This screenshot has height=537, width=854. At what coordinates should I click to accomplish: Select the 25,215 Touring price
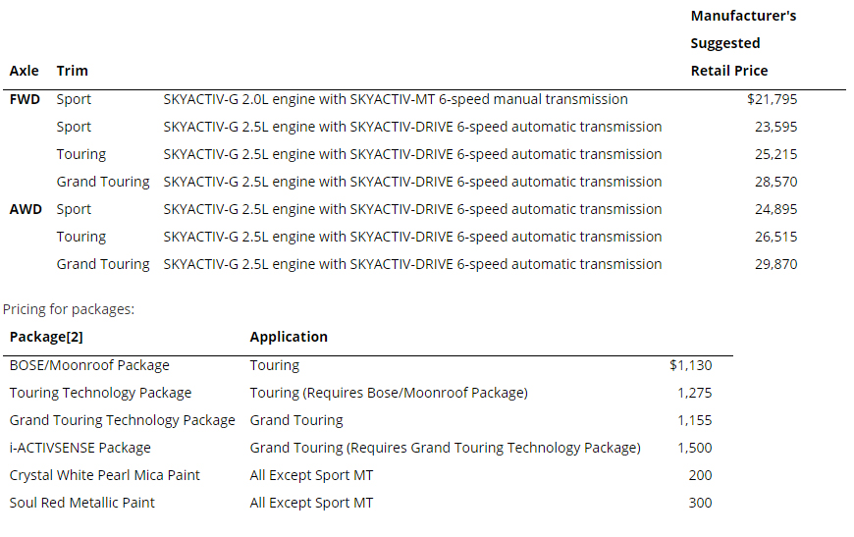coord(776,154)
